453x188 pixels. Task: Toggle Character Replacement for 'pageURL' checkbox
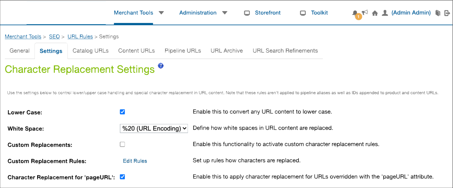pos(122,177)
